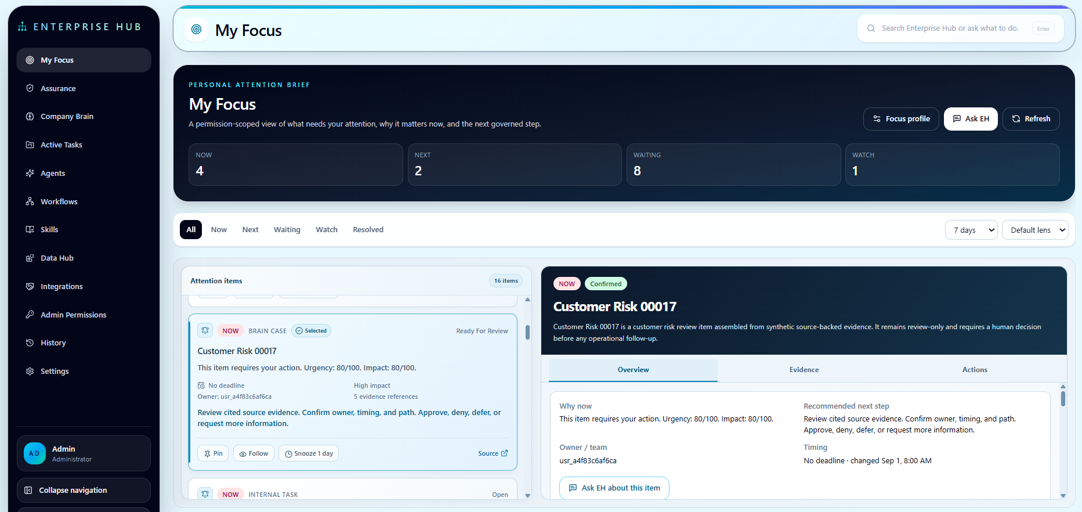Open the Agents page
Screen dimensions: 1082x512
pos(84,173)
